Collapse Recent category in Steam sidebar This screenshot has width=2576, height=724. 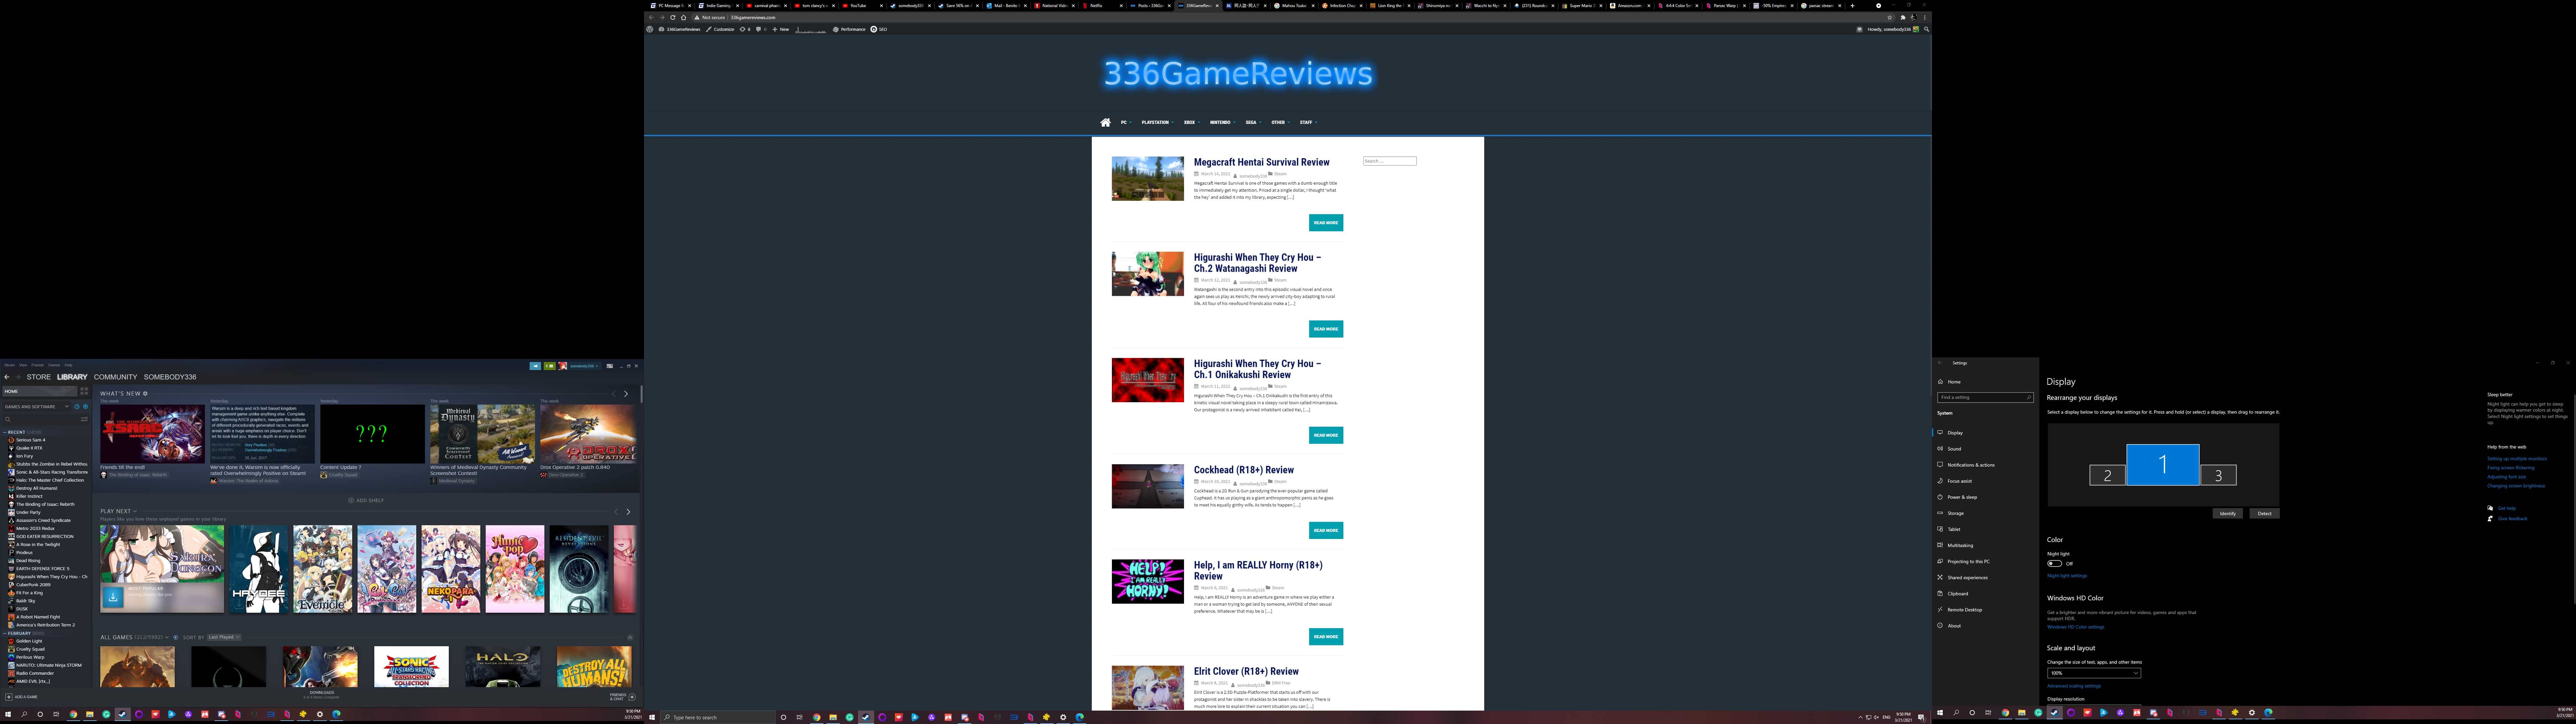tap(5, 432)
